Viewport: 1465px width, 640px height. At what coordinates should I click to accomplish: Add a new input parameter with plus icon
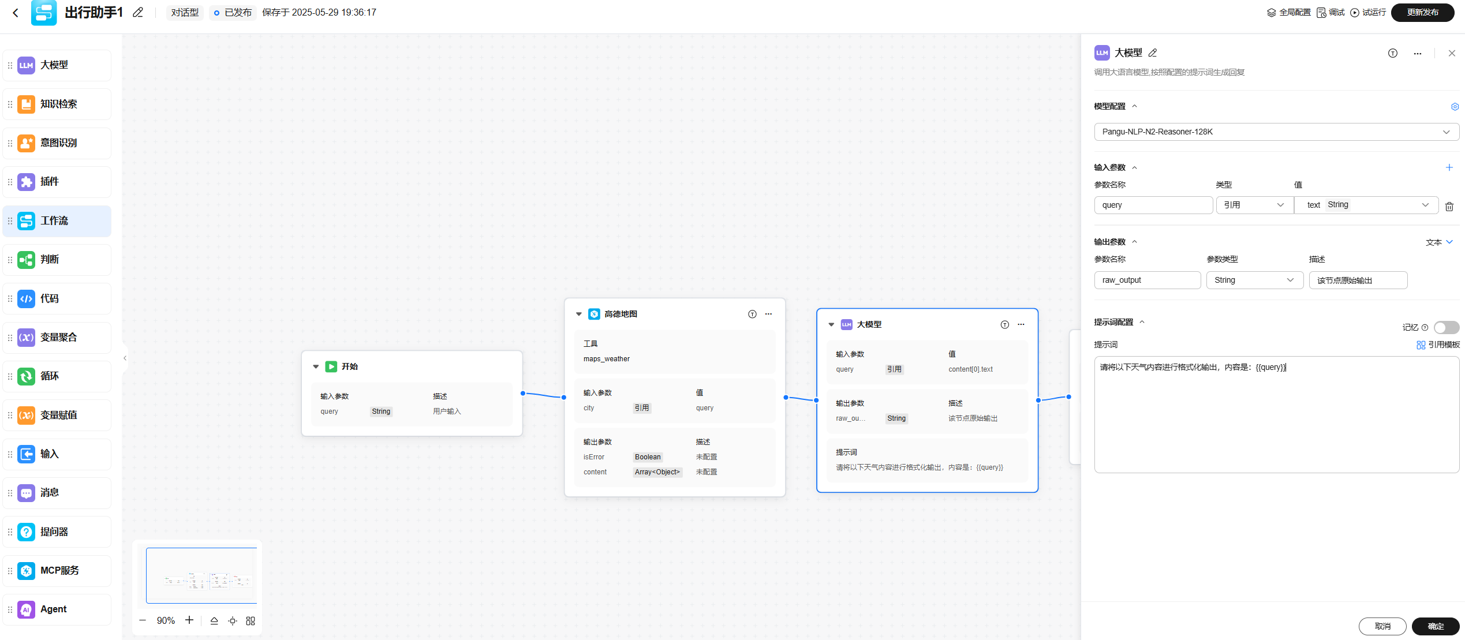1449,167
